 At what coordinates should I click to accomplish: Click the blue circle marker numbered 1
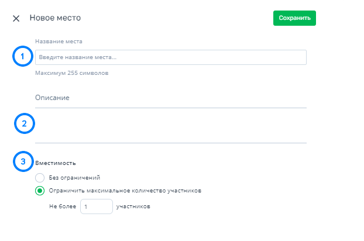coord(22,56)
